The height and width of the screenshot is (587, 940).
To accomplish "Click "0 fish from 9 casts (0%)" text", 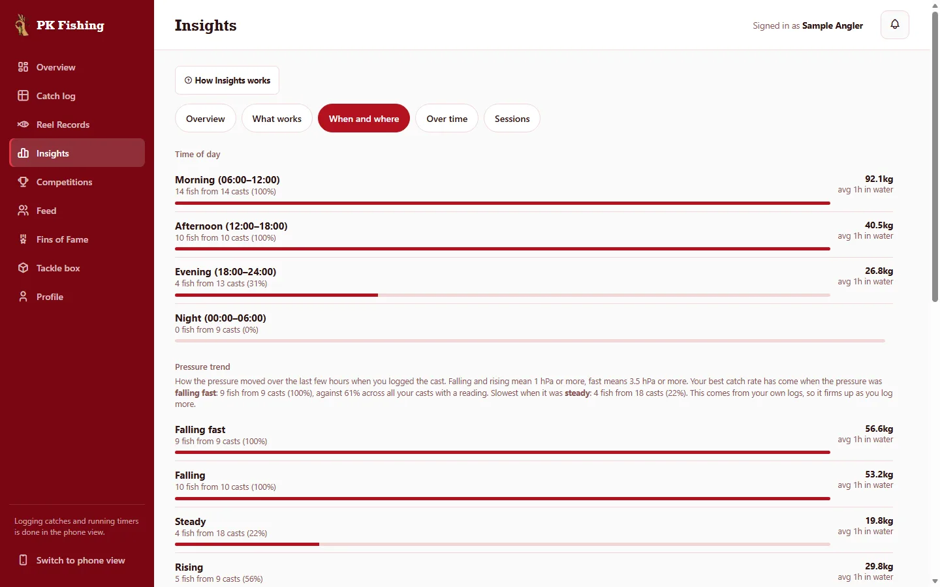I will 217,329.
